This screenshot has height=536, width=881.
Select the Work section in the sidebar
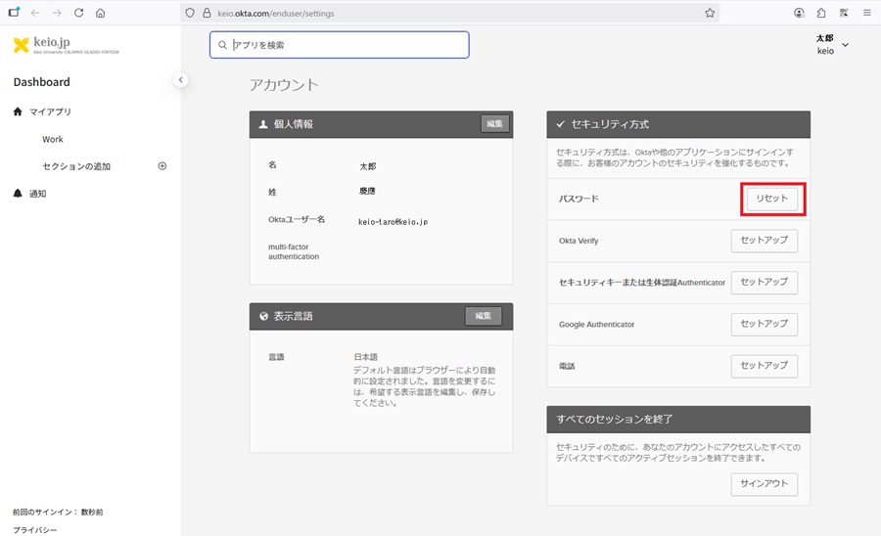point(53,140)
